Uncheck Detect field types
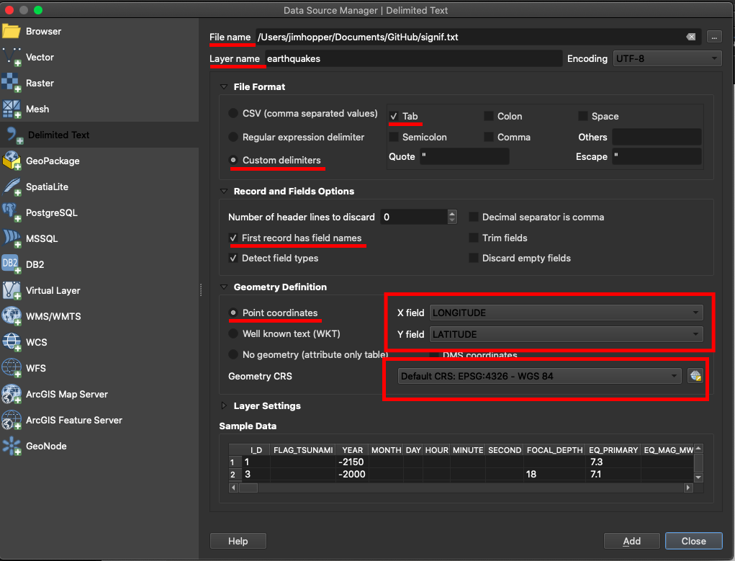 click(233, 258)
